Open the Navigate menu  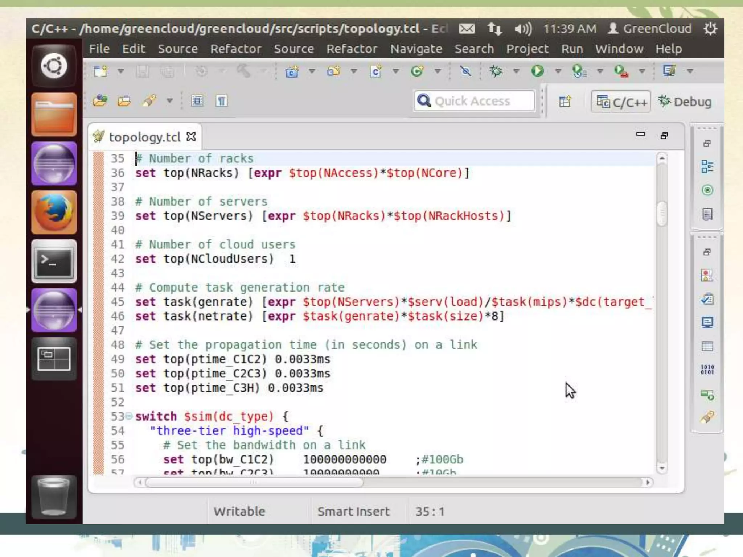[x=416, y=49]
